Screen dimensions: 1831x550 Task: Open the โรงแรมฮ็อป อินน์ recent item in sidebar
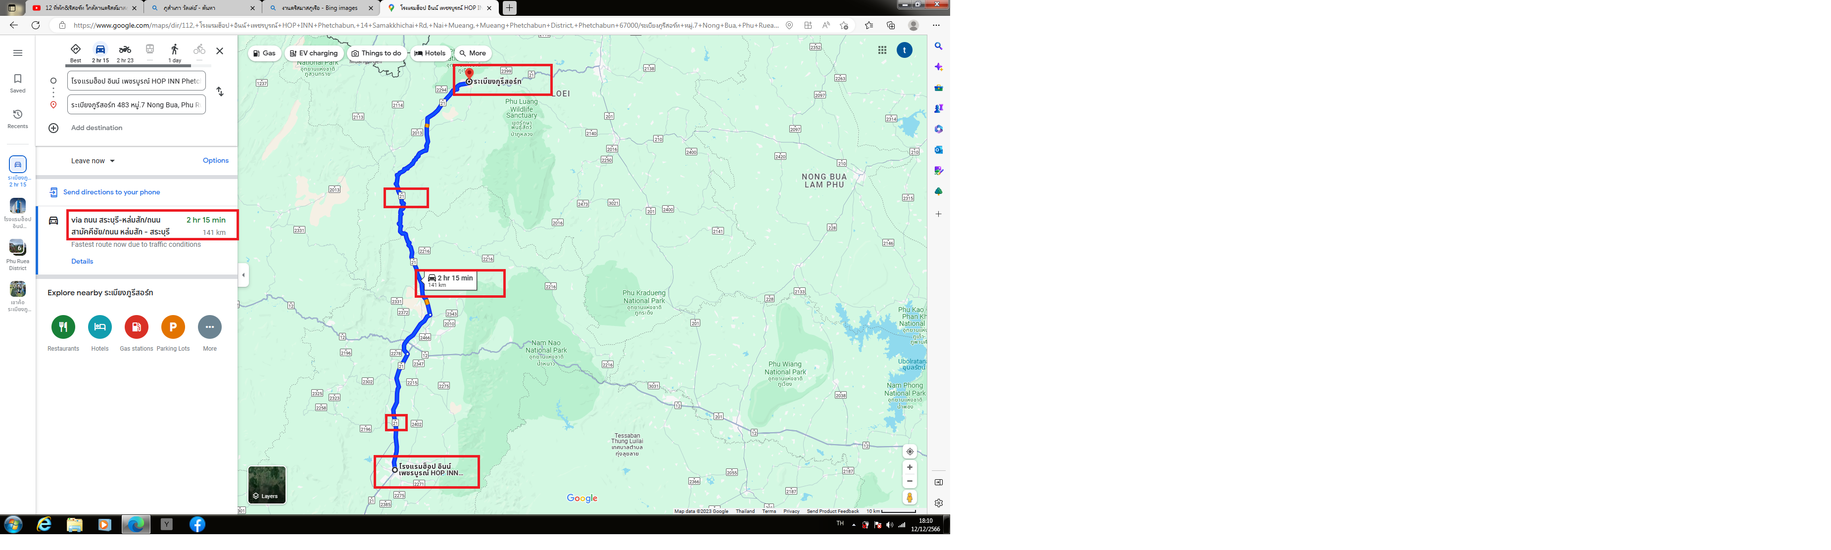pyautogui.click(x=18, y=213)
